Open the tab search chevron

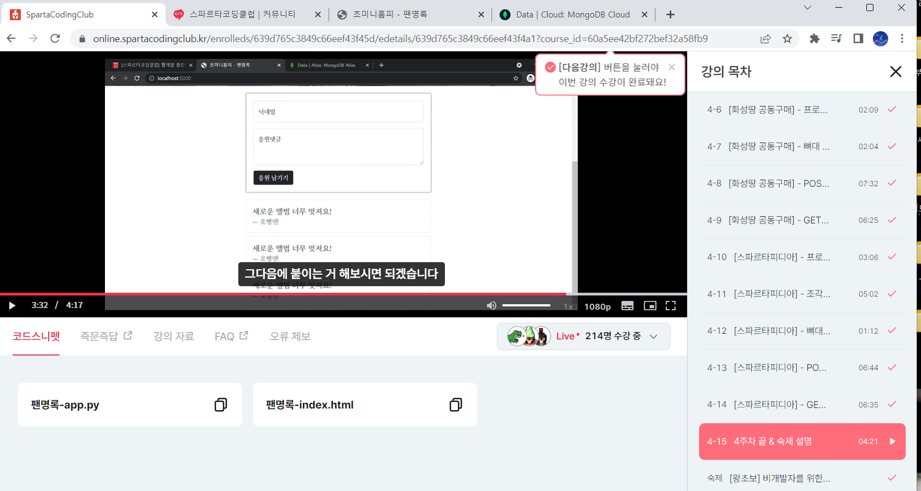807,8
